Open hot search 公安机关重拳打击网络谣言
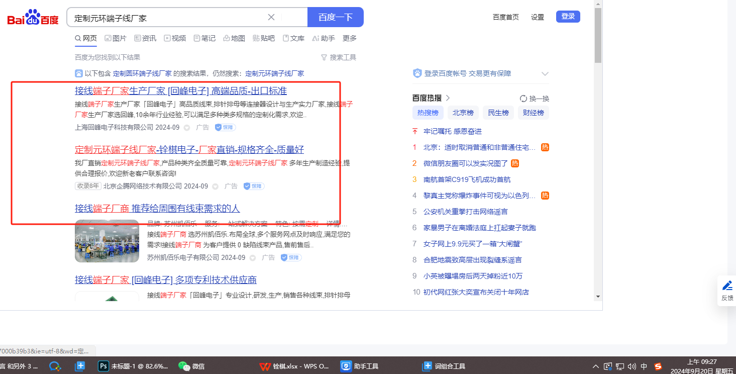This screenshot has width=736, height=374. point(466,212)
